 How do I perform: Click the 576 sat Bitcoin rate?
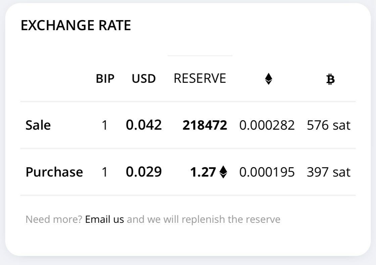pyautogui.click(x=329, y=125)
